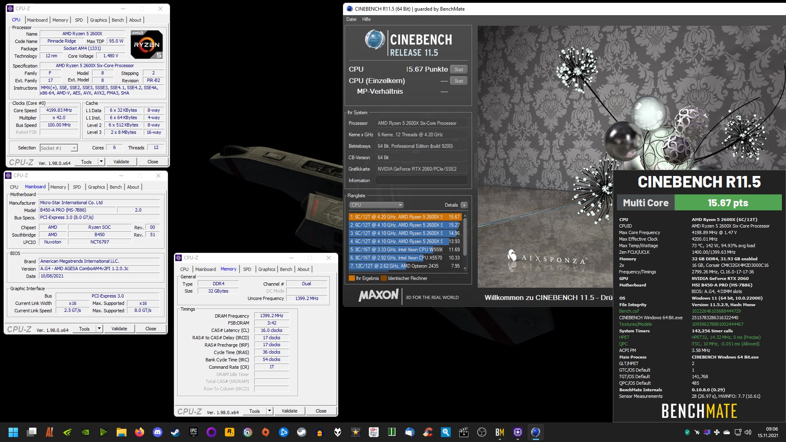Click the DRAM Frequency value 1399.2 MHz

tap(271, 316)
